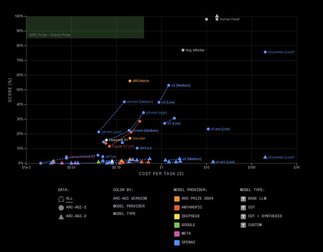This screenshot has height=252, width=323.
Task: Select the GPT-4o circle marker
Action: [103, 157]
